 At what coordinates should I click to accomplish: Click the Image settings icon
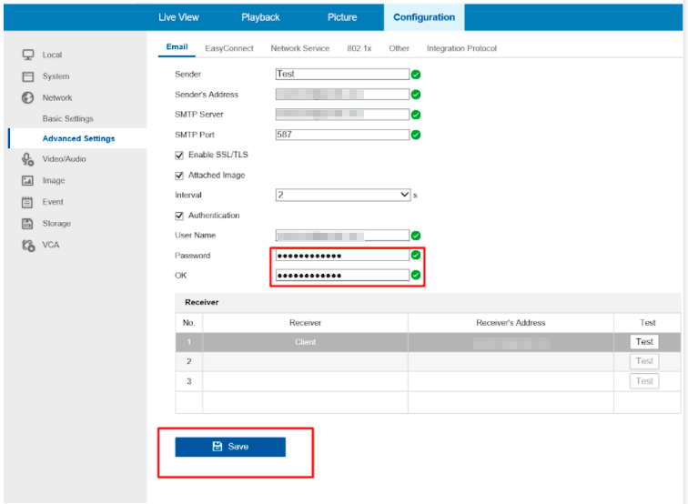click(x=27, y=180)
